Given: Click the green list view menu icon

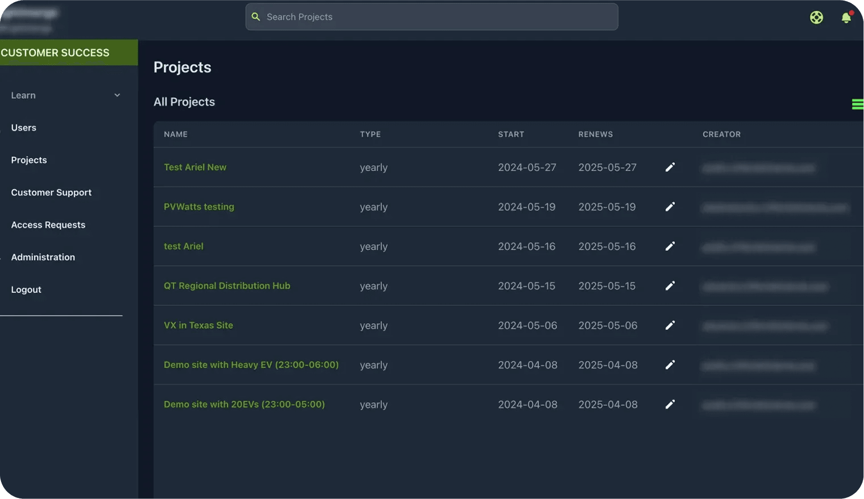Looking at the screenshot, I should 857,104.
